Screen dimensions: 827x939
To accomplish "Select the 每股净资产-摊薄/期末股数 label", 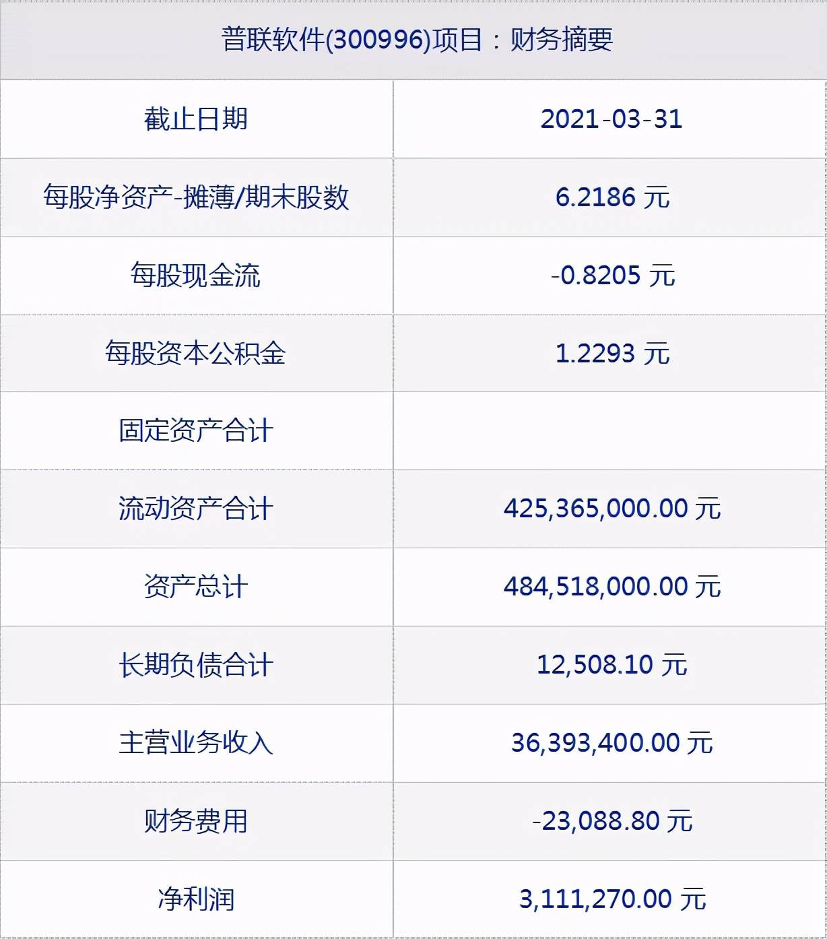I will tap(196, 197).
